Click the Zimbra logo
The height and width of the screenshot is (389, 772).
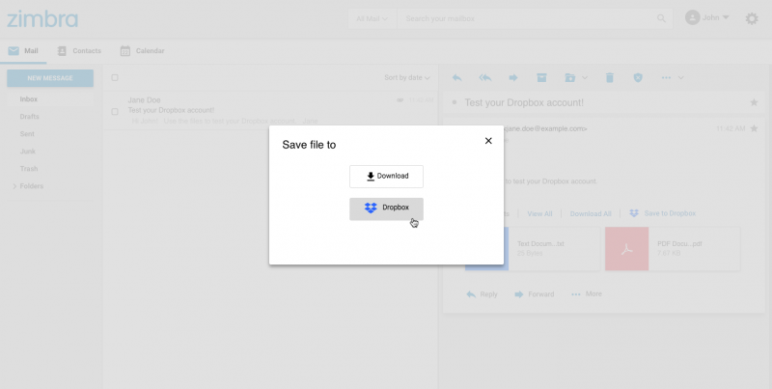point(42,18)
